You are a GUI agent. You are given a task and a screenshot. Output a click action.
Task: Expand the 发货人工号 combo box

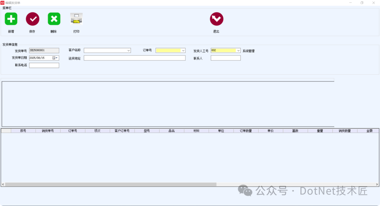(238, 51)
